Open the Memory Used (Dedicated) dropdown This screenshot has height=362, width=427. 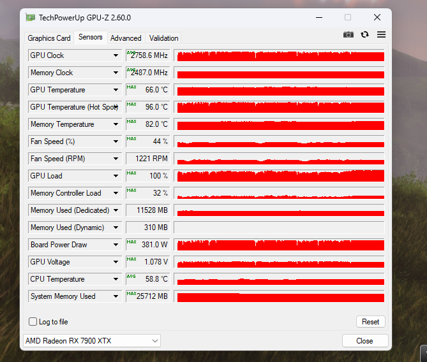75,210
